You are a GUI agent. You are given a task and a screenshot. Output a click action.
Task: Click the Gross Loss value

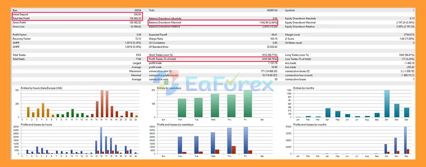(x=135, y=27)
